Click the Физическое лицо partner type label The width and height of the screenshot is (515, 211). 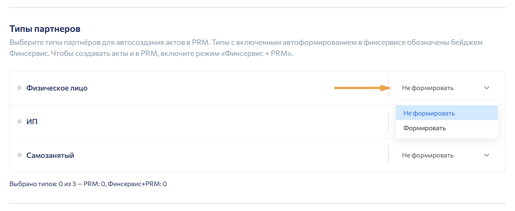tap(57, 88)
